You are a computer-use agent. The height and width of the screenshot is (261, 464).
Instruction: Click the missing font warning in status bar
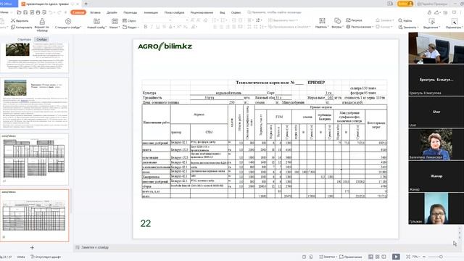tap(46, 257)
